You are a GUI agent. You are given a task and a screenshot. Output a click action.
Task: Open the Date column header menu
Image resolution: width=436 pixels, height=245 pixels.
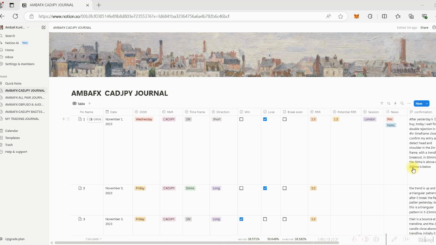click(x=118, y=112)
